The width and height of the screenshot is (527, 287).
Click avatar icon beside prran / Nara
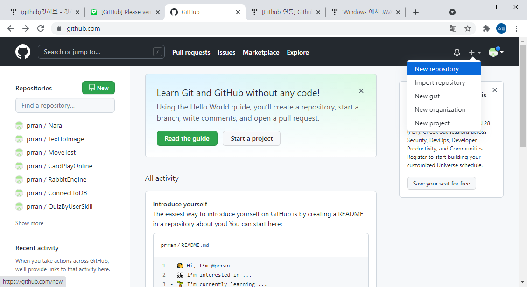click(19, 125)
